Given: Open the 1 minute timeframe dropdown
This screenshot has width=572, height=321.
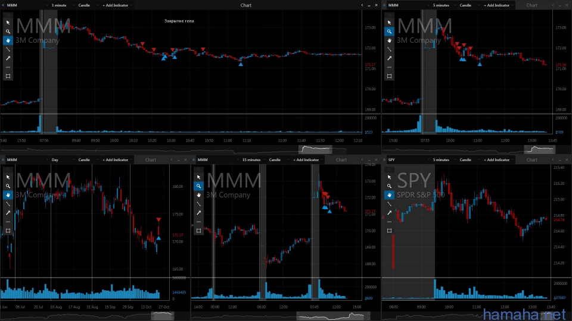Looking at the screenshot, I should click(x=61, y=5).
